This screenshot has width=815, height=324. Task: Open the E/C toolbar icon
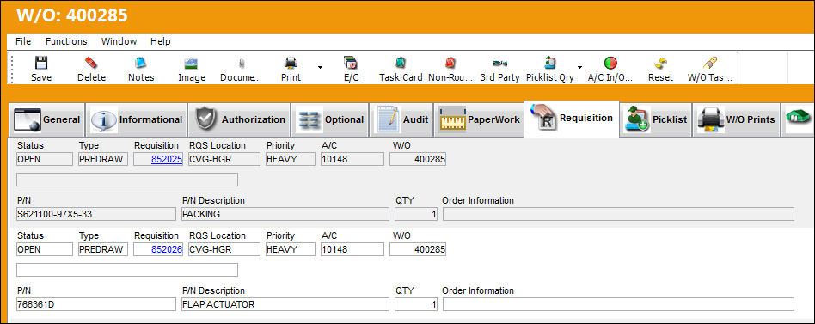click(x=351, y=64)
